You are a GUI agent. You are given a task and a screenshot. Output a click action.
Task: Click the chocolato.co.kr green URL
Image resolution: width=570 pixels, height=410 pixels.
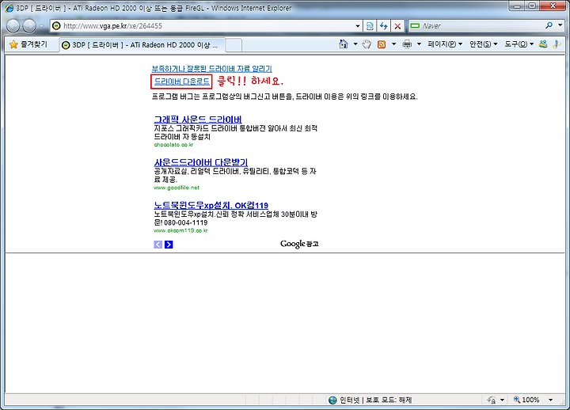[173, 145]
